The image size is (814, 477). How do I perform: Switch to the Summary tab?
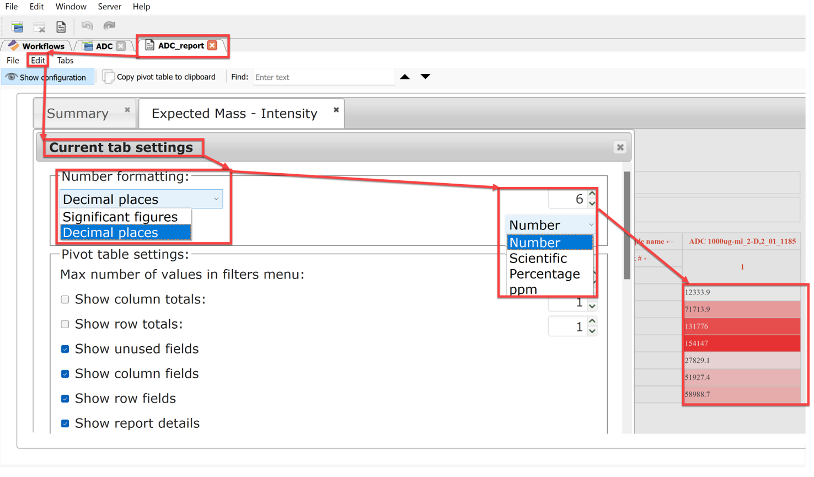point(78,114)
